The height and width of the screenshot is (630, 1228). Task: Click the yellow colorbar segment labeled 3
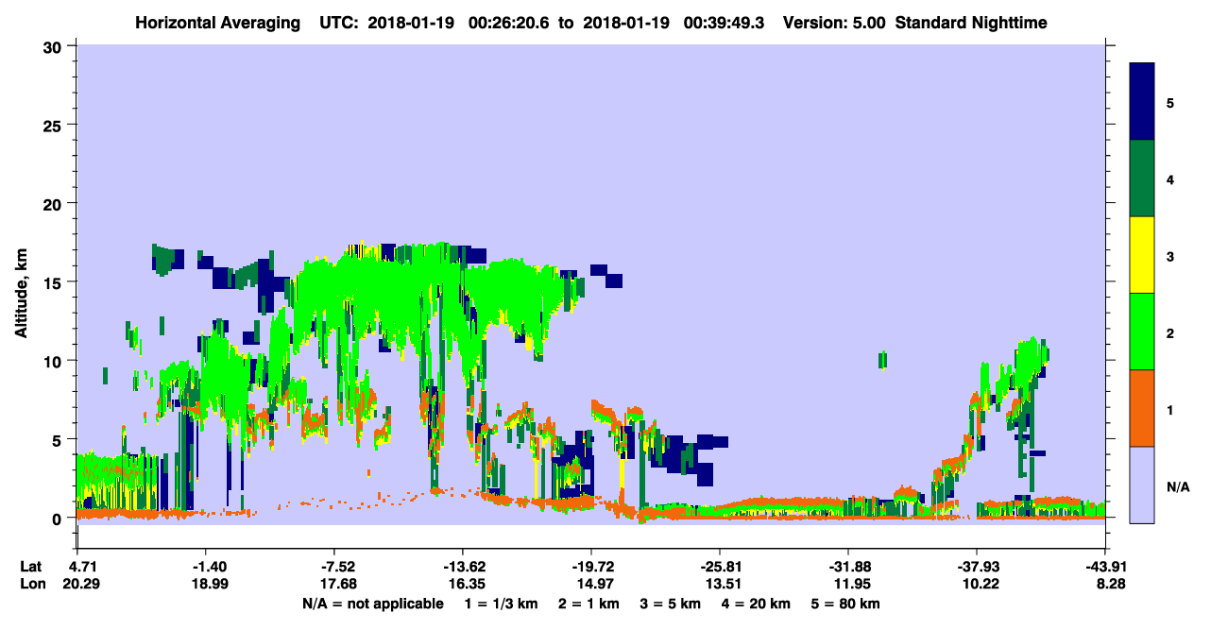point(1143,255)
